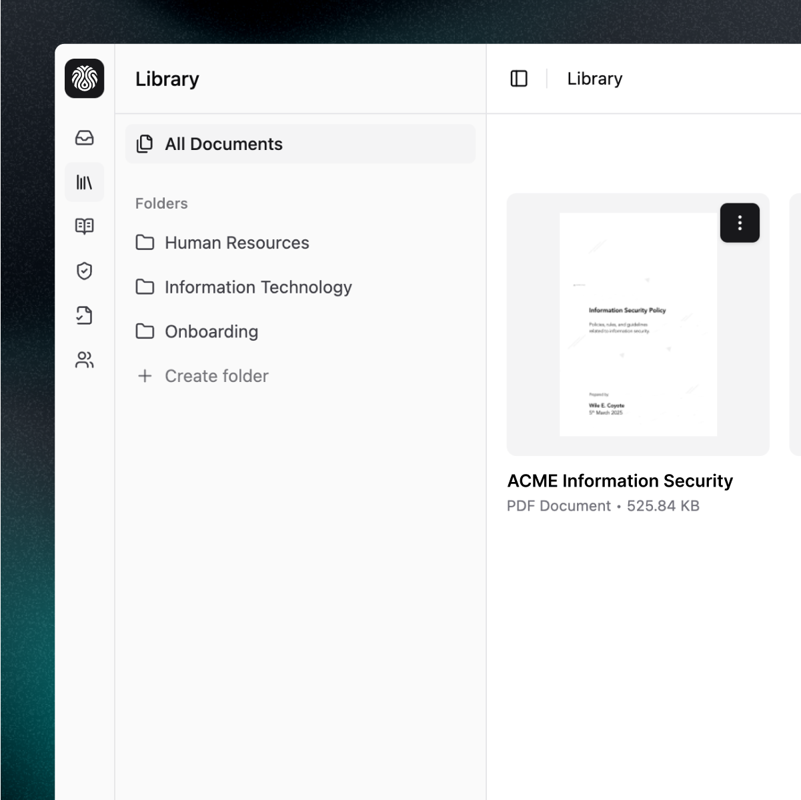The width and height of the screenshot is (801, 800).
Task: Open the Information Technology folder
Action: (258, 287)
